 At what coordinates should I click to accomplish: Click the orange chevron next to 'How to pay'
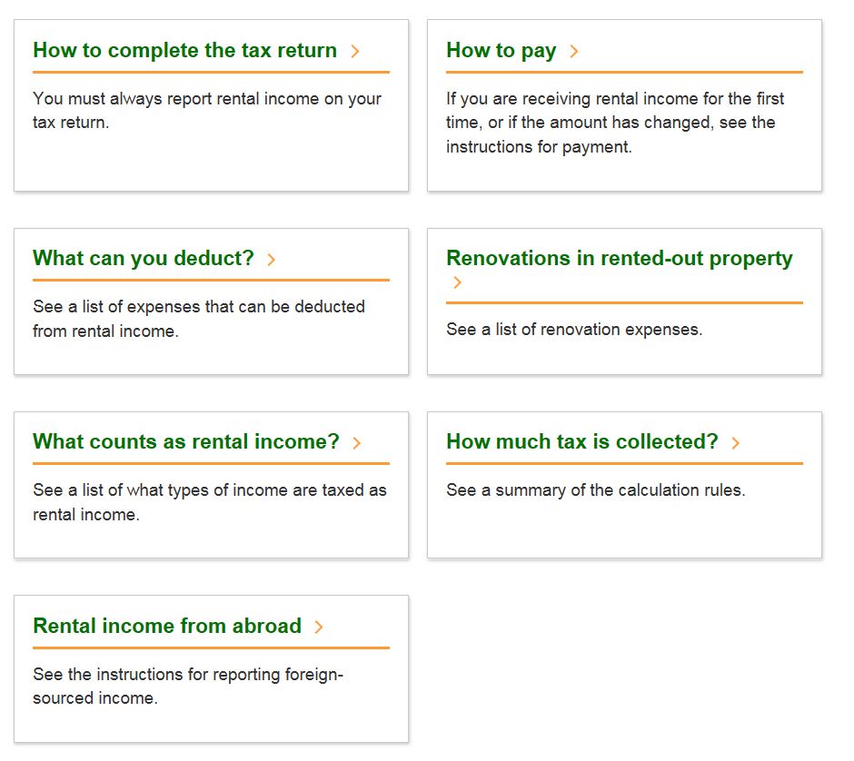click(574, 52)
